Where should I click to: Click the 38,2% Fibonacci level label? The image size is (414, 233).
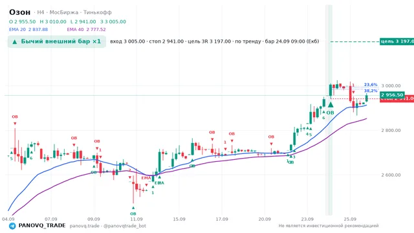pyautogui.click(x=371, y=91)
